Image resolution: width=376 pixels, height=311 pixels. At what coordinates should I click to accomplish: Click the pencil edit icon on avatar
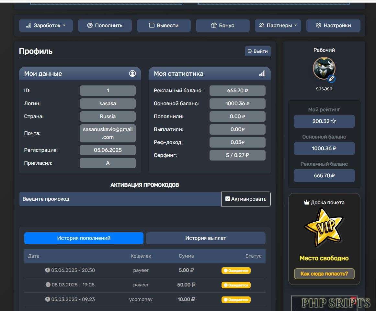(331, 79)
